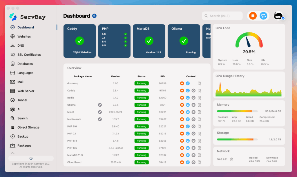Viewport: 297px width, 177px height.
Task: Copy the network IP address 10.0.1.81
Action: coord(231,159)
